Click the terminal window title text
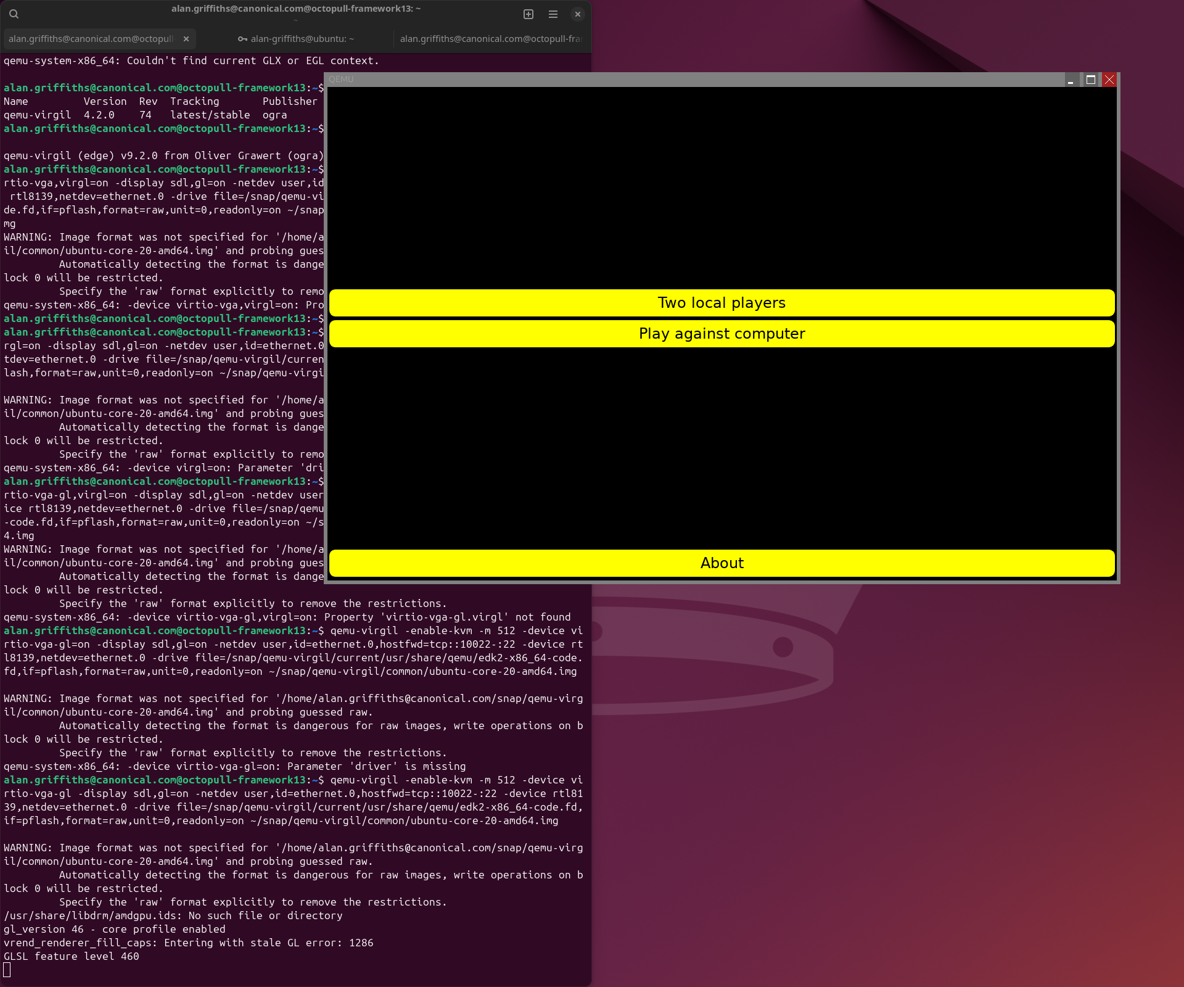 pyautogui.click(x=296, y=9)
